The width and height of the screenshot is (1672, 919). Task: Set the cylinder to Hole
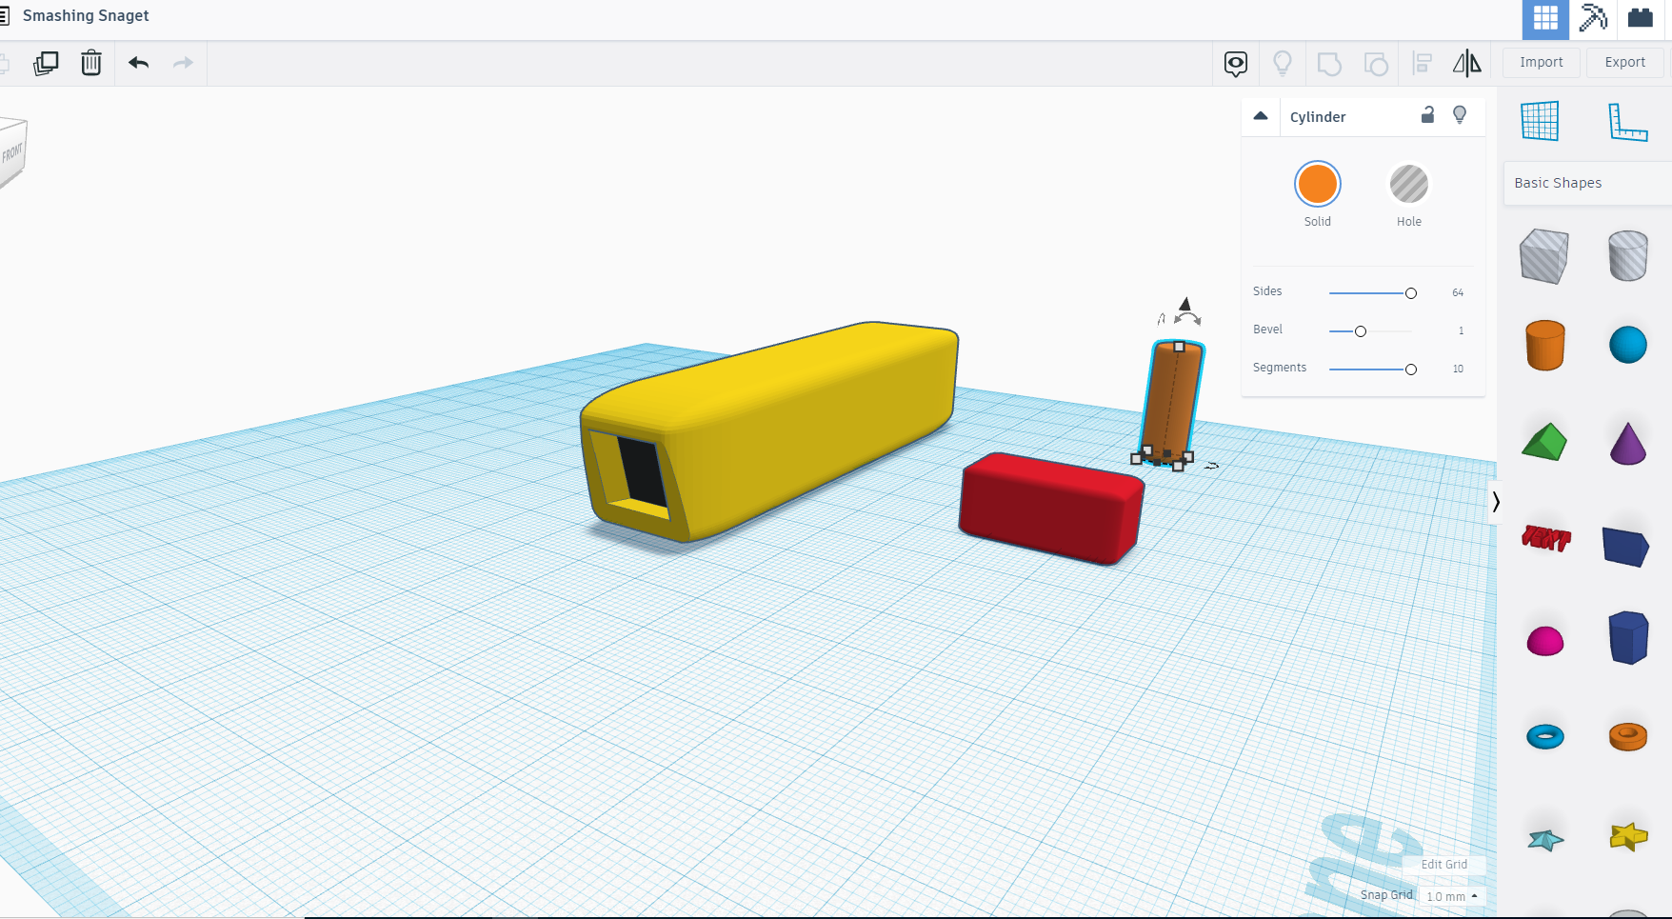[1409, 184]
